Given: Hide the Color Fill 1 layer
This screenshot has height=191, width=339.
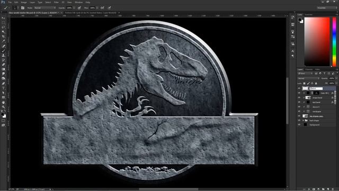Looking at the screenshot, I should pos(299,93).
